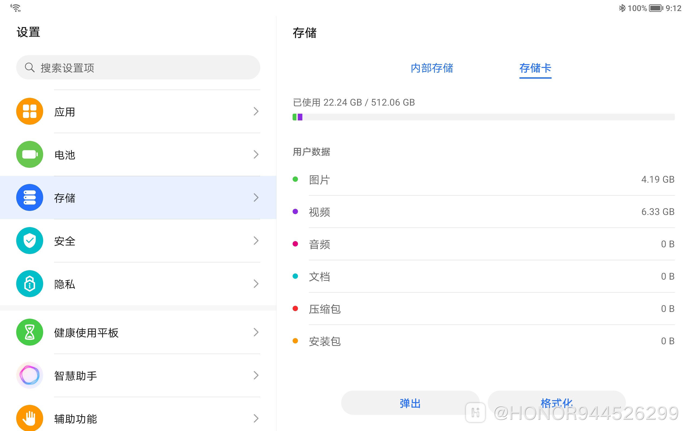Tap the 9:12 clock in status bar
The width and height of the screenshot is (691, 431).
coord(673,8)
